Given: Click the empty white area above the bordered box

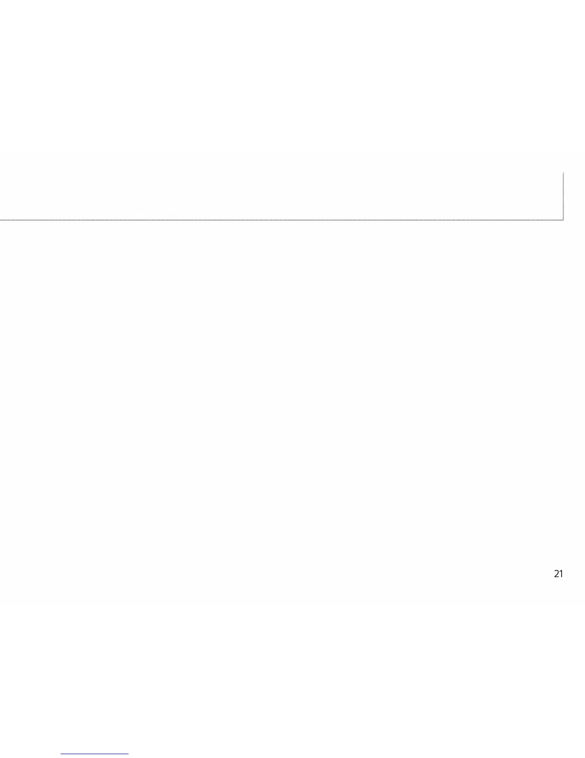Looking at the screenshot, I should click(287, 86).
